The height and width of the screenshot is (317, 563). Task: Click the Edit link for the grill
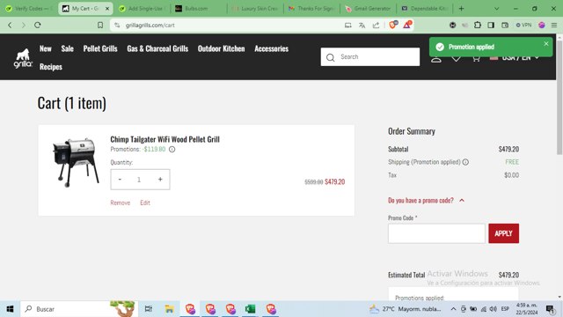(x=145, y=203)
